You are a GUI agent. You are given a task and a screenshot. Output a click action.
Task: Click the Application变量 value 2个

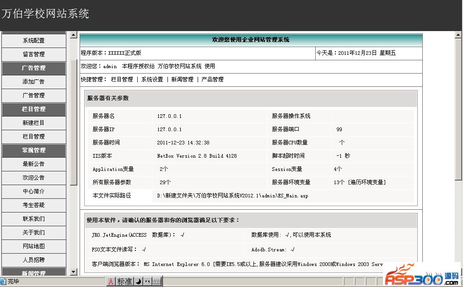(164, 169)
